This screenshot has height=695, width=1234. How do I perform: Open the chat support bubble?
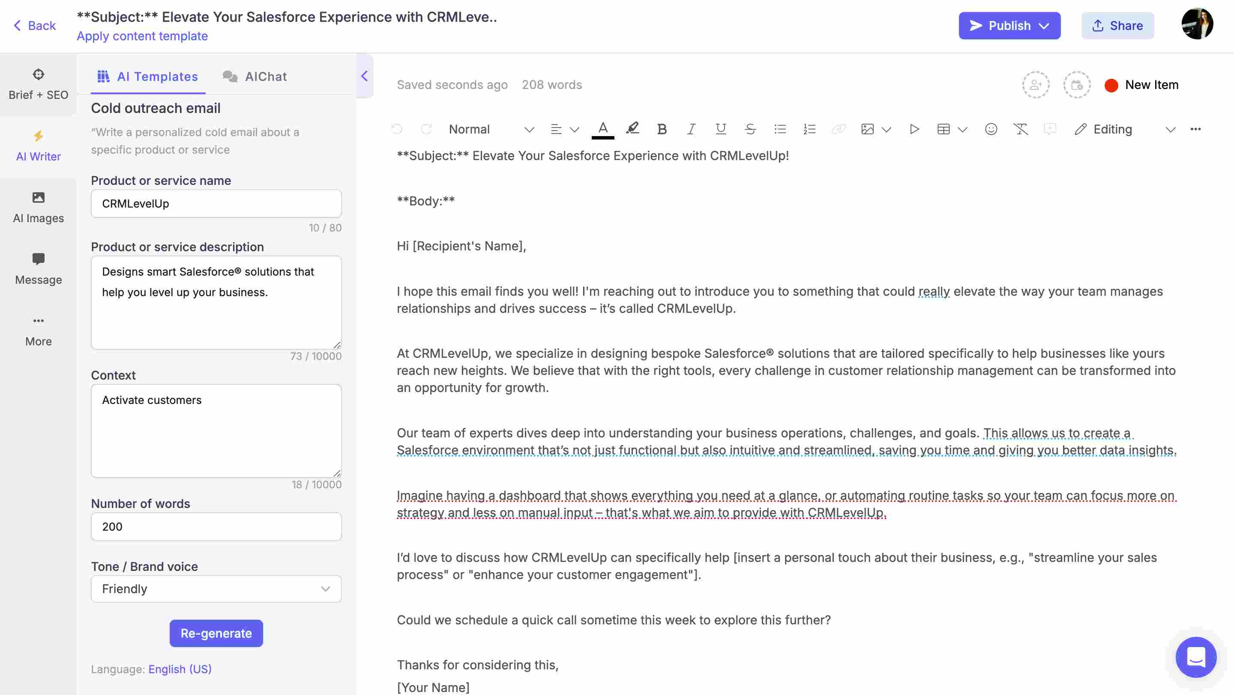[1196, 657]
